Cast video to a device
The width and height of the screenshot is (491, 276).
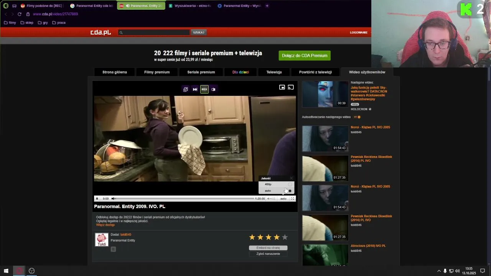click(x=291, y=87)
